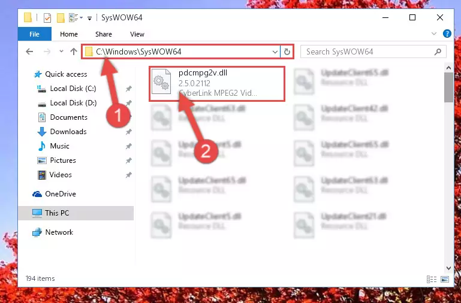Expand the ribbon with the chevron
This screenshot has width=461, height=303.
point(434,34)
